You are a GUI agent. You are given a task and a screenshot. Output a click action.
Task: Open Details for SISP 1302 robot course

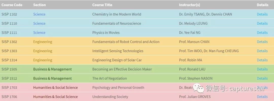click(x=262, y=42)
